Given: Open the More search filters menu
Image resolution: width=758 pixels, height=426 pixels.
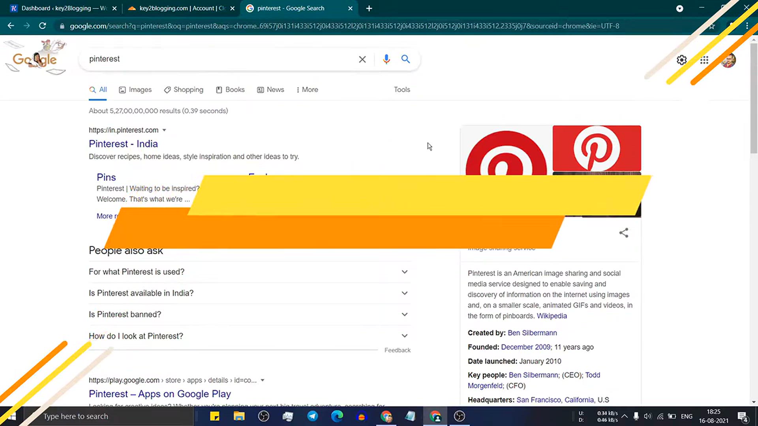Looking at the screenshot, I should pos(307,90).
